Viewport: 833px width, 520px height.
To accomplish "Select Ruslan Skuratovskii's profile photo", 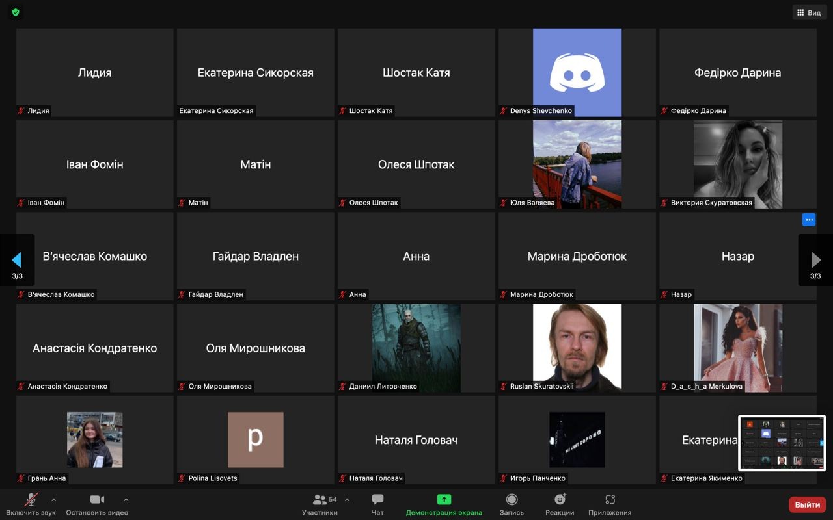I will [577, 348].
